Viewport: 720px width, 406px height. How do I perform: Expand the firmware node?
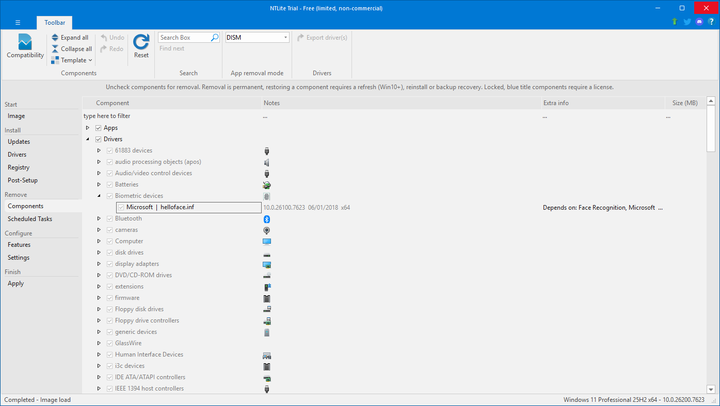pos(99,298)
